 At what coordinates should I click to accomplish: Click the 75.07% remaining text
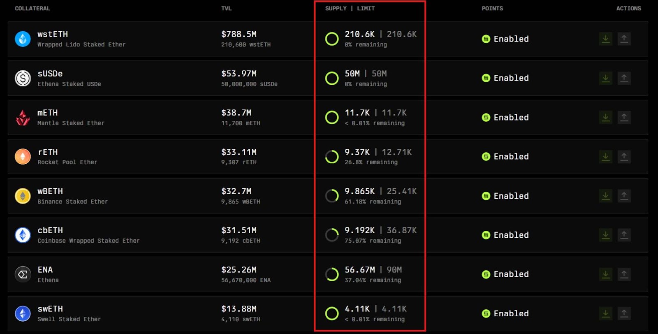point(373,241)
